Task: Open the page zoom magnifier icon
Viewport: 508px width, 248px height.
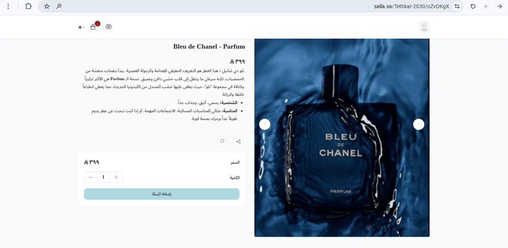Action: [x=59, y=6]
